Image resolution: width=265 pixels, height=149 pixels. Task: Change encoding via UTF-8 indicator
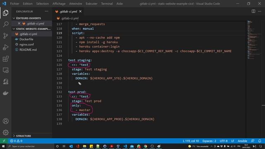click(x=224, y=141)
